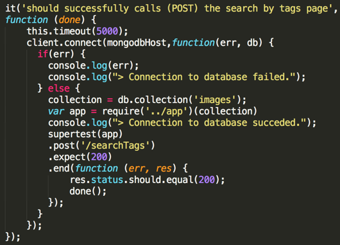The height and width of the screenshot is (245, 340).
Task: Click the pink if keyword
Action: pos(42,54)
